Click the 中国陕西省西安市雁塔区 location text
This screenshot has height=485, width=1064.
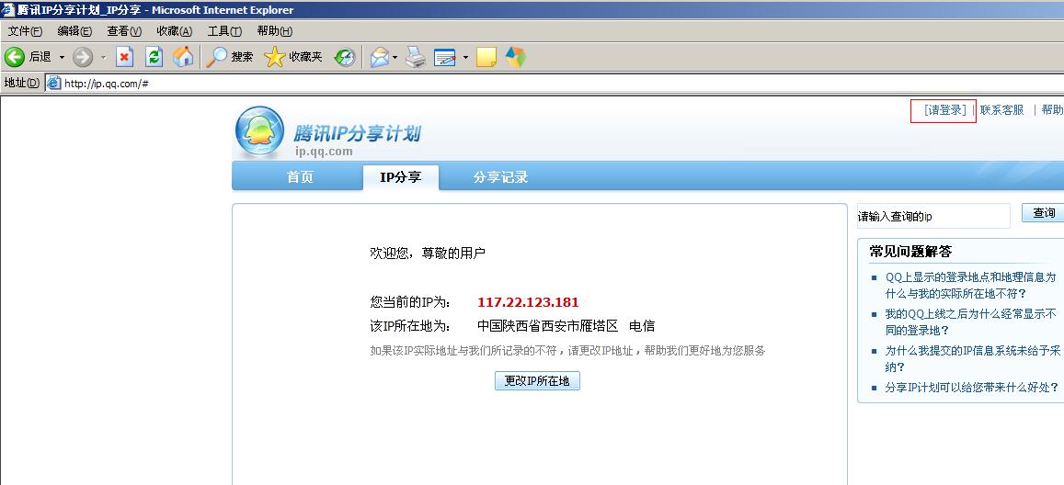(x=547, y=326)
